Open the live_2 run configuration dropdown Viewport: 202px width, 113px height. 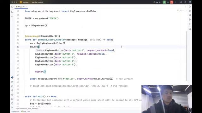157,2
